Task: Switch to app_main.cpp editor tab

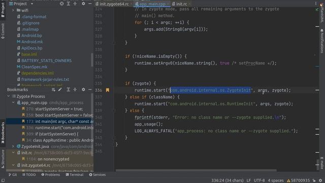Action: [x=152, y=4]
